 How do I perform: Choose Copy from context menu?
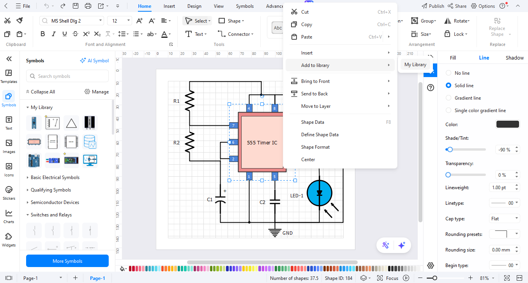(x=340, y=25)
